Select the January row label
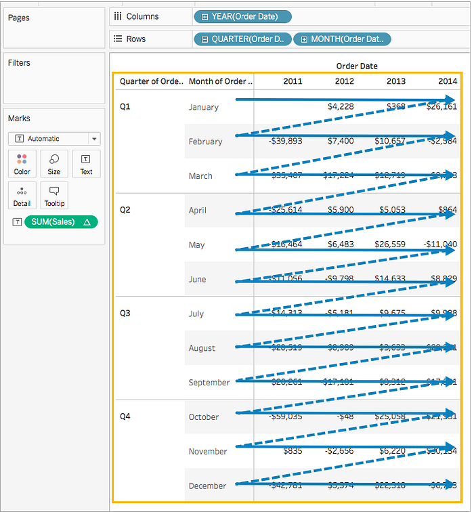The width and height of the screenshot is (474, 512). point(203,107)
